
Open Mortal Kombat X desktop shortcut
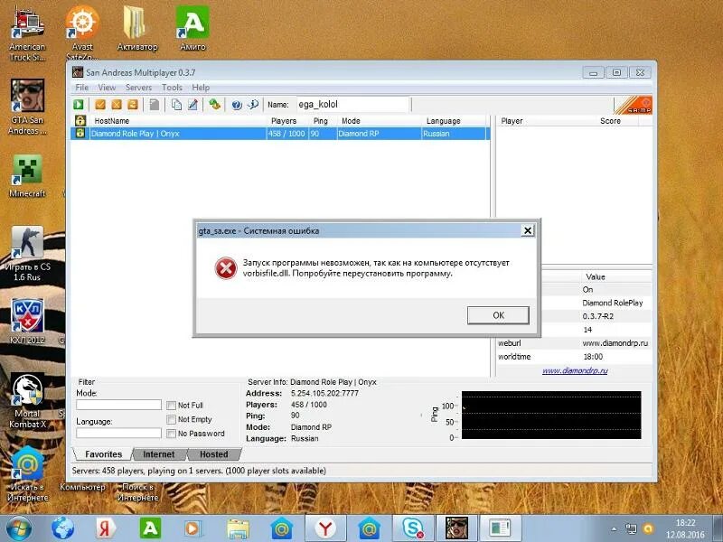(27, 401)
